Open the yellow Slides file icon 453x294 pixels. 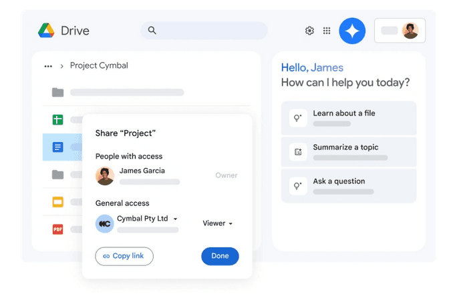(57, 202)
